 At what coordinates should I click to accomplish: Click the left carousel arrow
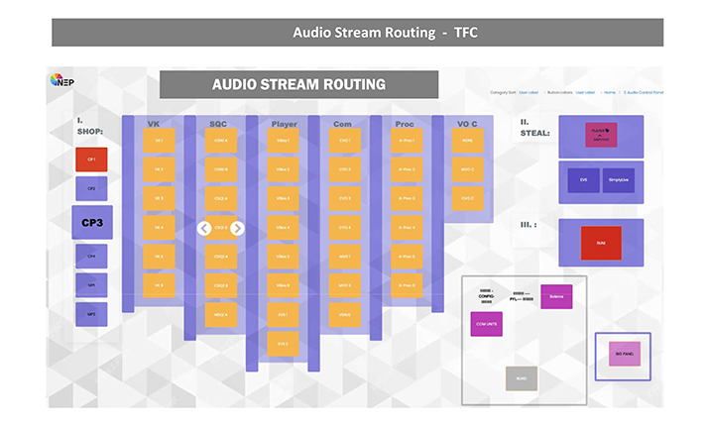pyautogui.click(x=203, y=228)
